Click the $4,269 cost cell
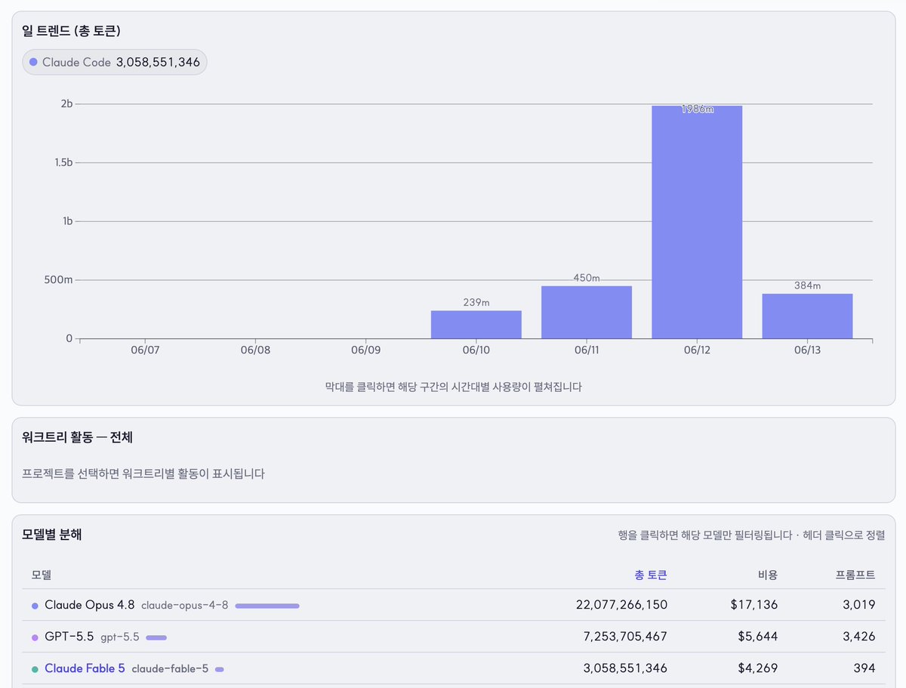 (758, 668)
